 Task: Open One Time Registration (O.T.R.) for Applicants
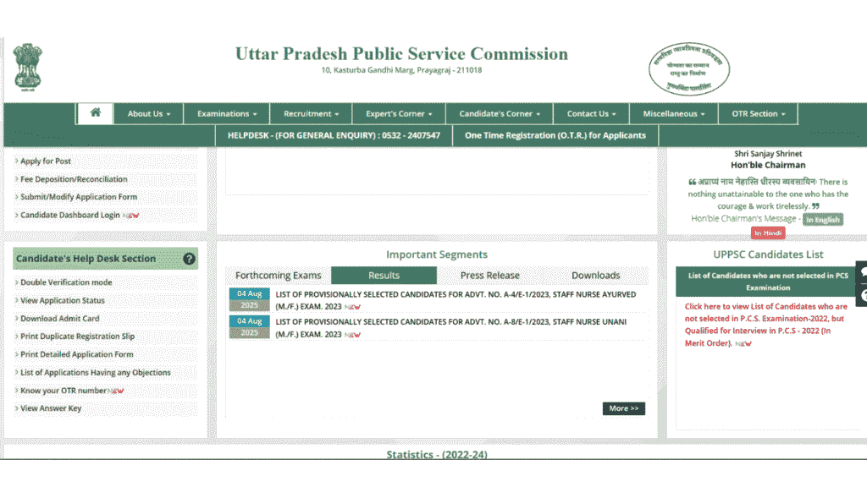555,135
